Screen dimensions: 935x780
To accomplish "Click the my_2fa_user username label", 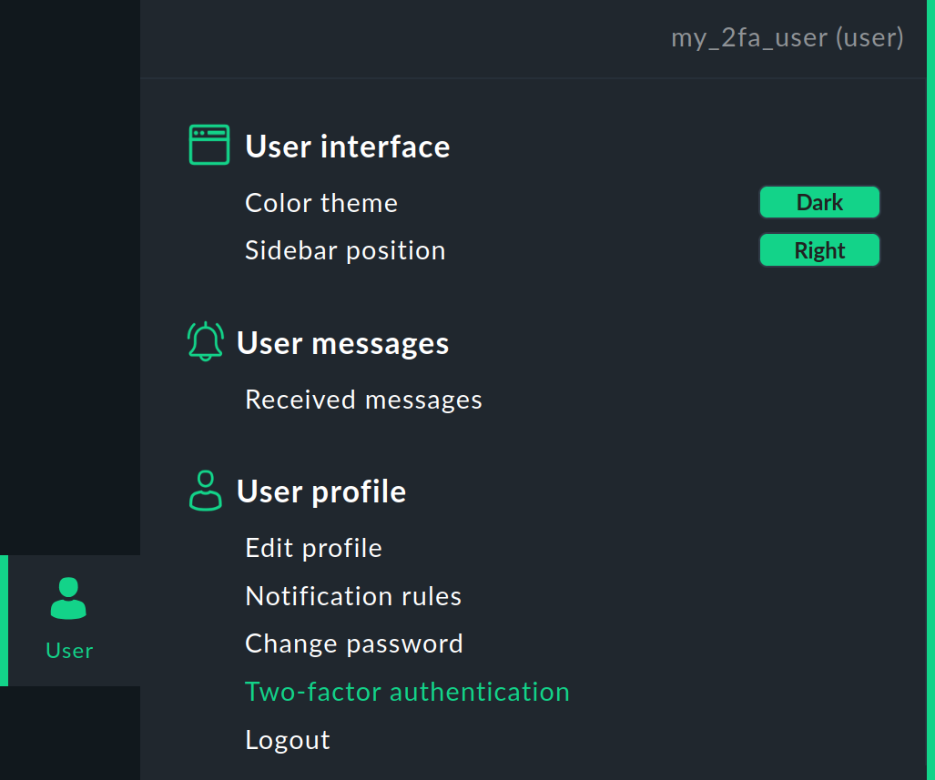I will point(787,37).
